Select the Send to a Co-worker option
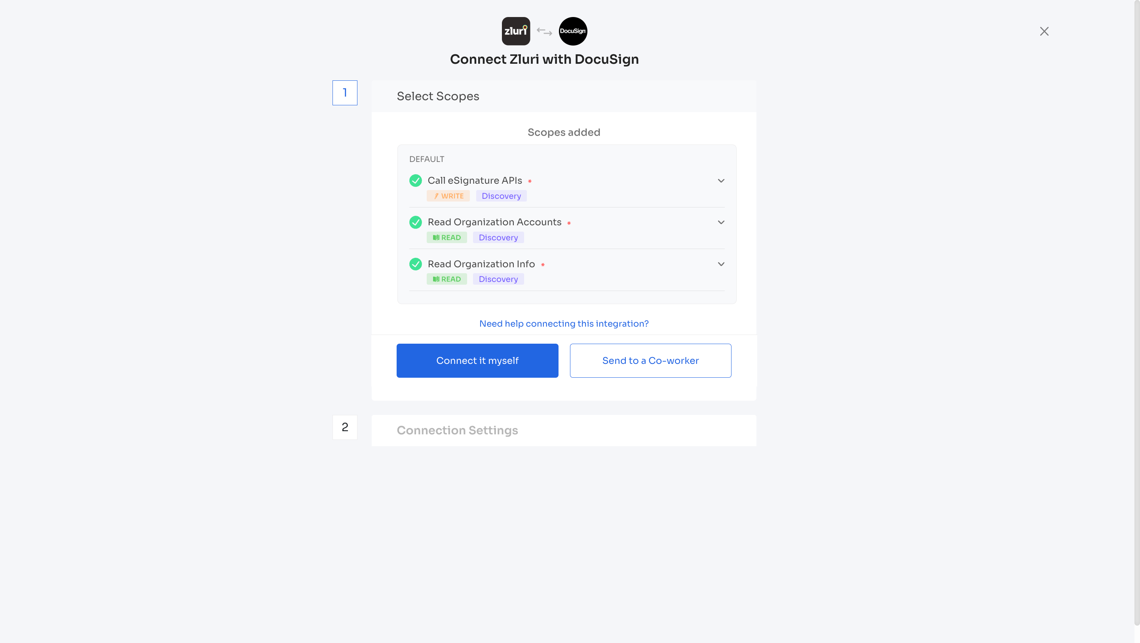The height and width of the screenshot is (643, 1140). pos(650,360)
